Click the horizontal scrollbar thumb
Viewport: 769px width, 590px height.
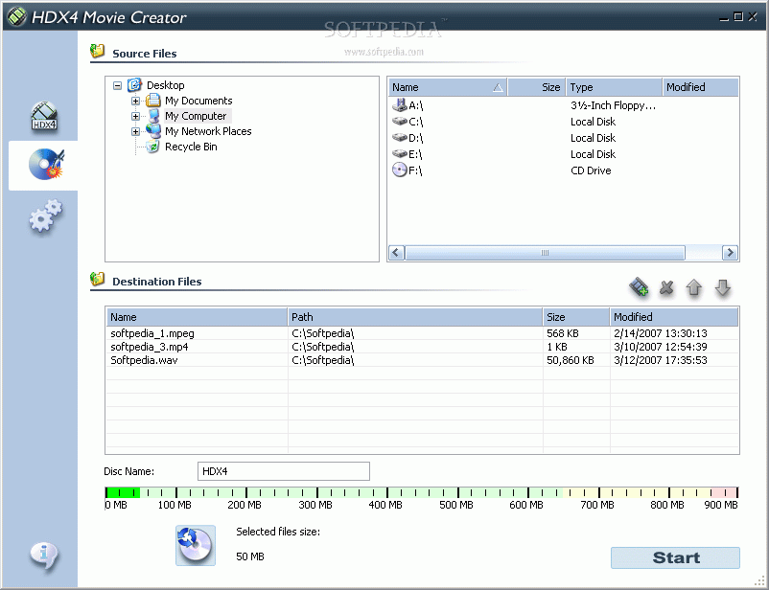click(x=545, y=253)
